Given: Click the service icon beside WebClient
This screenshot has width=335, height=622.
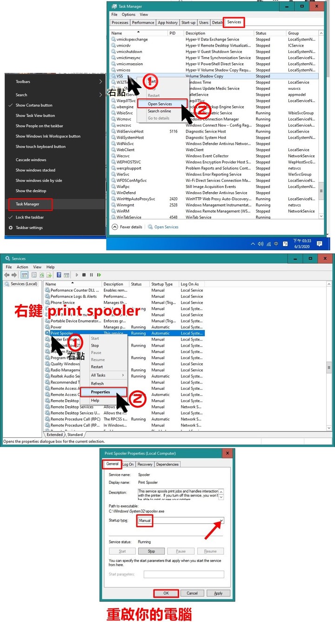Looking at the screenshot, I should pyautogui.click(x=113, y=150).
